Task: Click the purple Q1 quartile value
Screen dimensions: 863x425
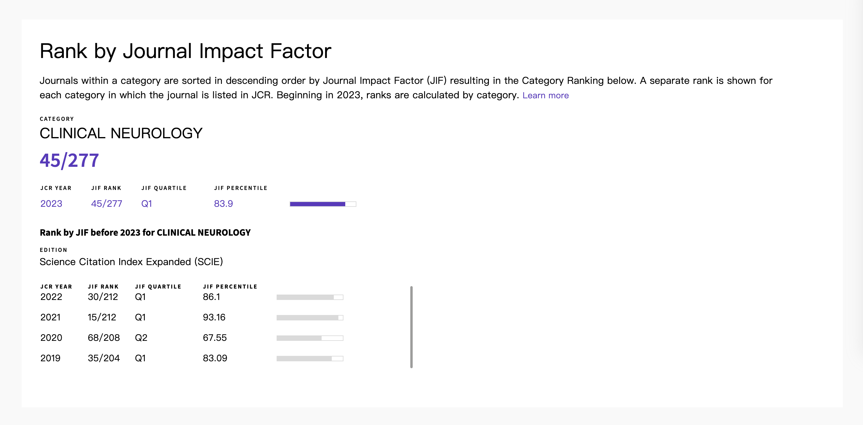Action: pyautogui.click(x=147, y=203)
